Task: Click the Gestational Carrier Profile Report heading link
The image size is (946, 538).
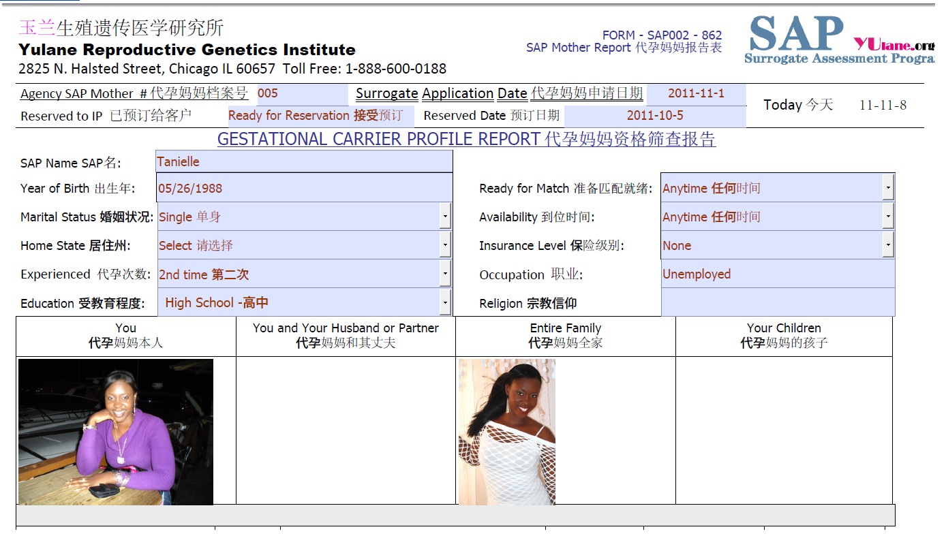Action: tap(466, 139)
